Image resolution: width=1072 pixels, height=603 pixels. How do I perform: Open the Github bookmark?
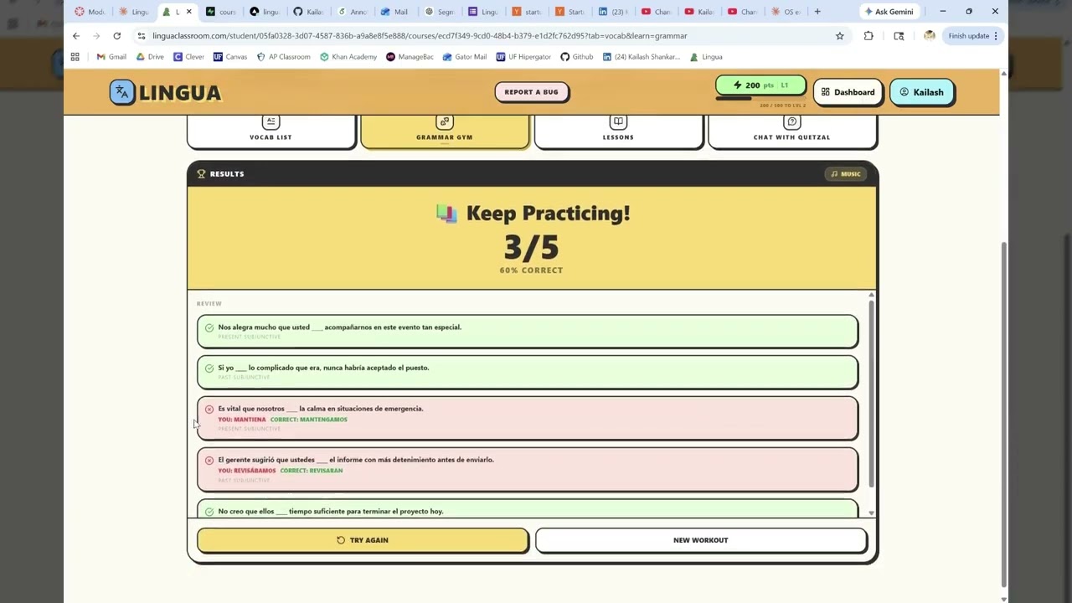[577, 57]
